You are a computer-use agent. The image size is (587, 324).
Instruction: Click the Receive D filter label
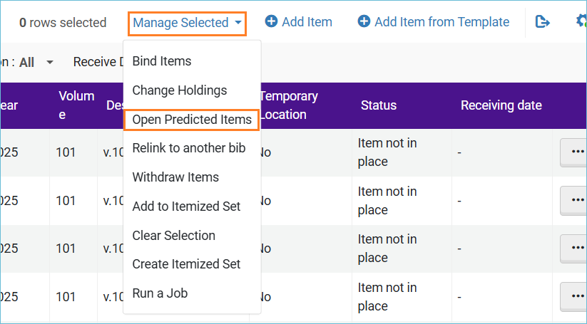(99, 62)
